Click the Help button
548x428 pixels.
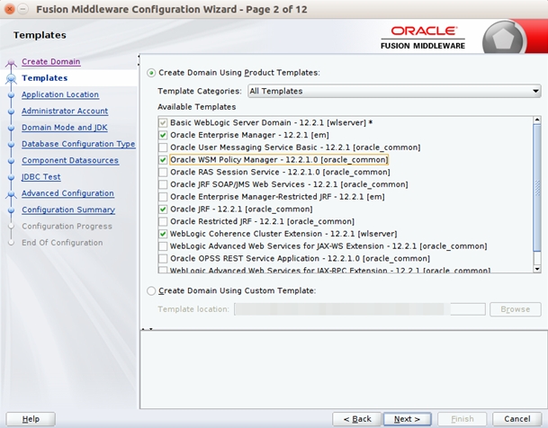[31, 419]
